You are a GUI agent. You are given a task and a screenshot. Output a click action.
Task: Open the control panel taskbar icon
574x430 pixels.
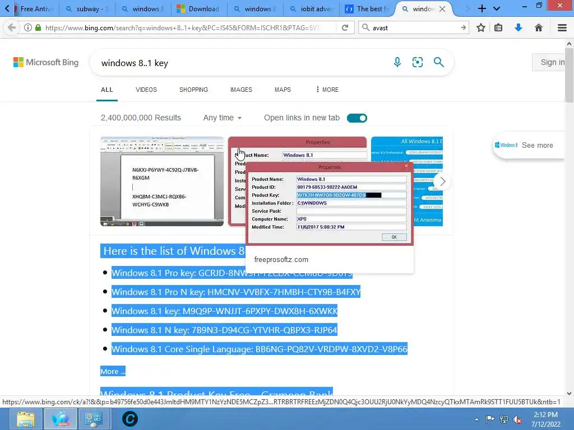[94, 419]
